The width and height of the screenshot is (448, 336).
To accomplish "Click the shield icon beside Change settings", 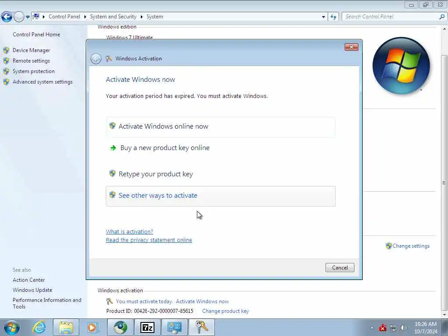I will coord(388,246).
